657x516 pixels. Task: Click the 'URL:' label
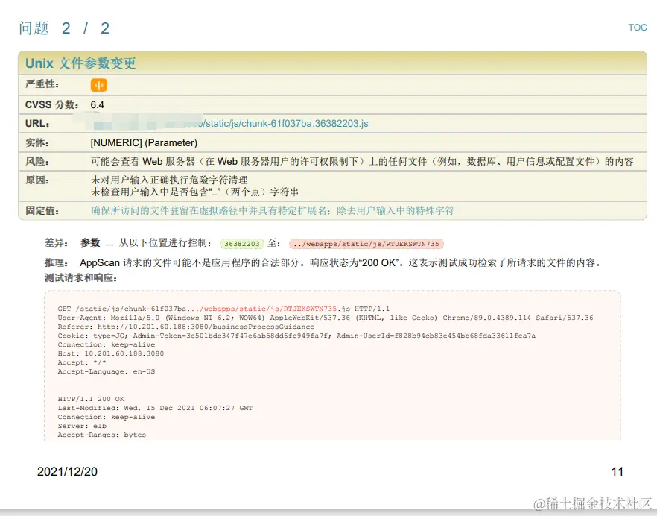pyautogui.click(x=37, y=123)
